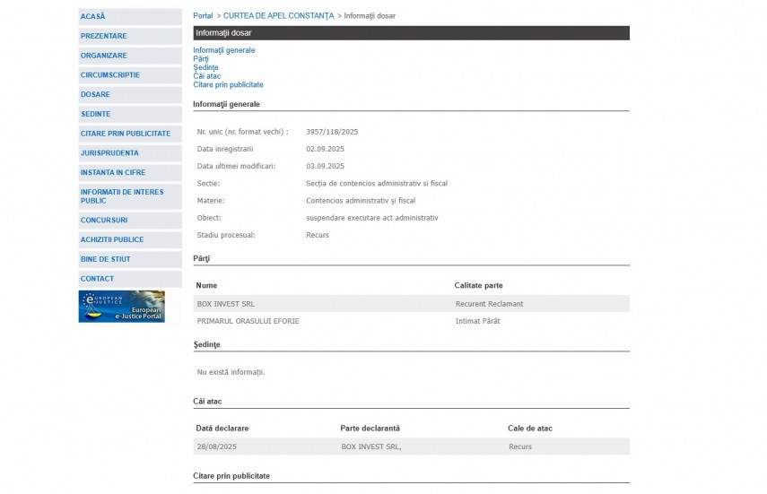Image resolution: width=767 pixels, height=494 pixels.
Task: Open INFORMATII DE INTERES PUBLIC menu
Action: click(x=129, y=196)
